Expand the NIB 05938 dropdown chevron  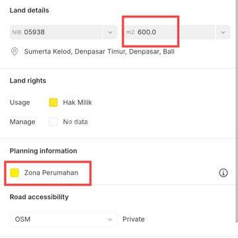pos(110,32)
